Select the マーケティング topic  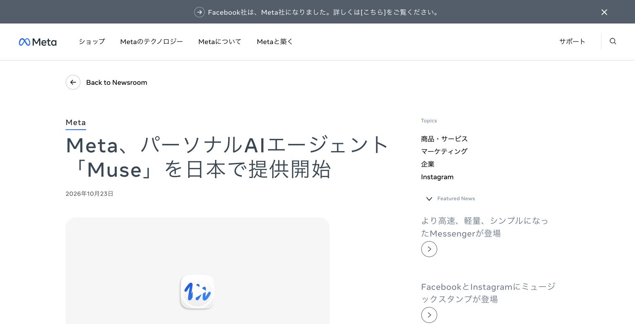444,152
